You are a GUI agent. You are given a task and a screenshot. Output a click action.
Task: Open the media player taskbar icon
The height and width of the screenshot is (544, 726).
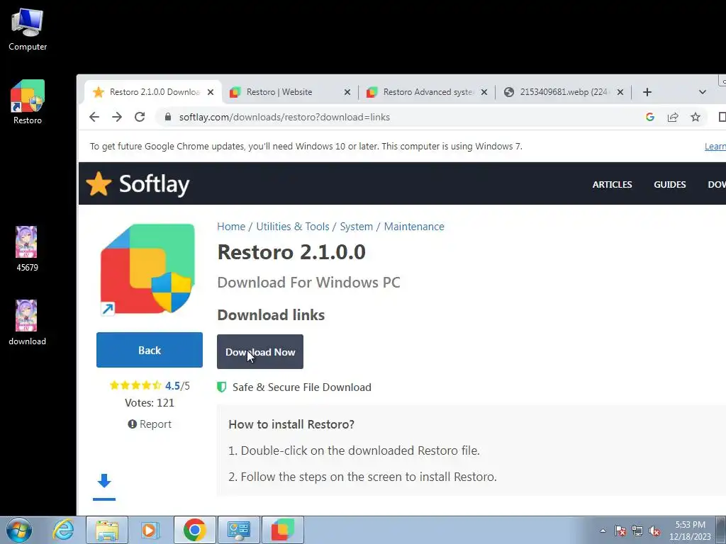coord(150,530)
